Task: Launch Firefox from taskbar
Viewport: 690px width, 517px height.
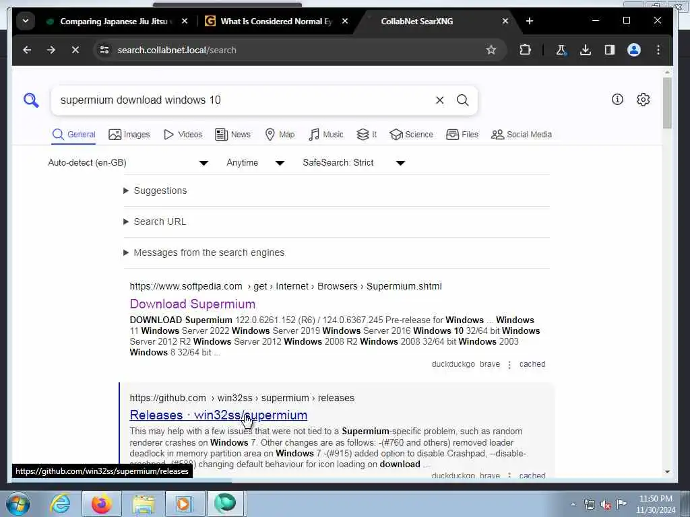Action: [x=101, y=504]
